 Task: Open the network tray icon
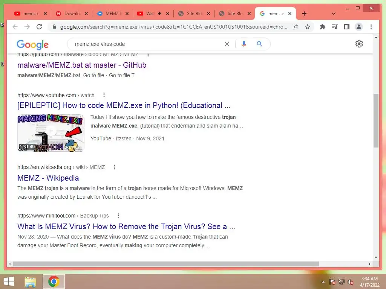tap(342, 282)
